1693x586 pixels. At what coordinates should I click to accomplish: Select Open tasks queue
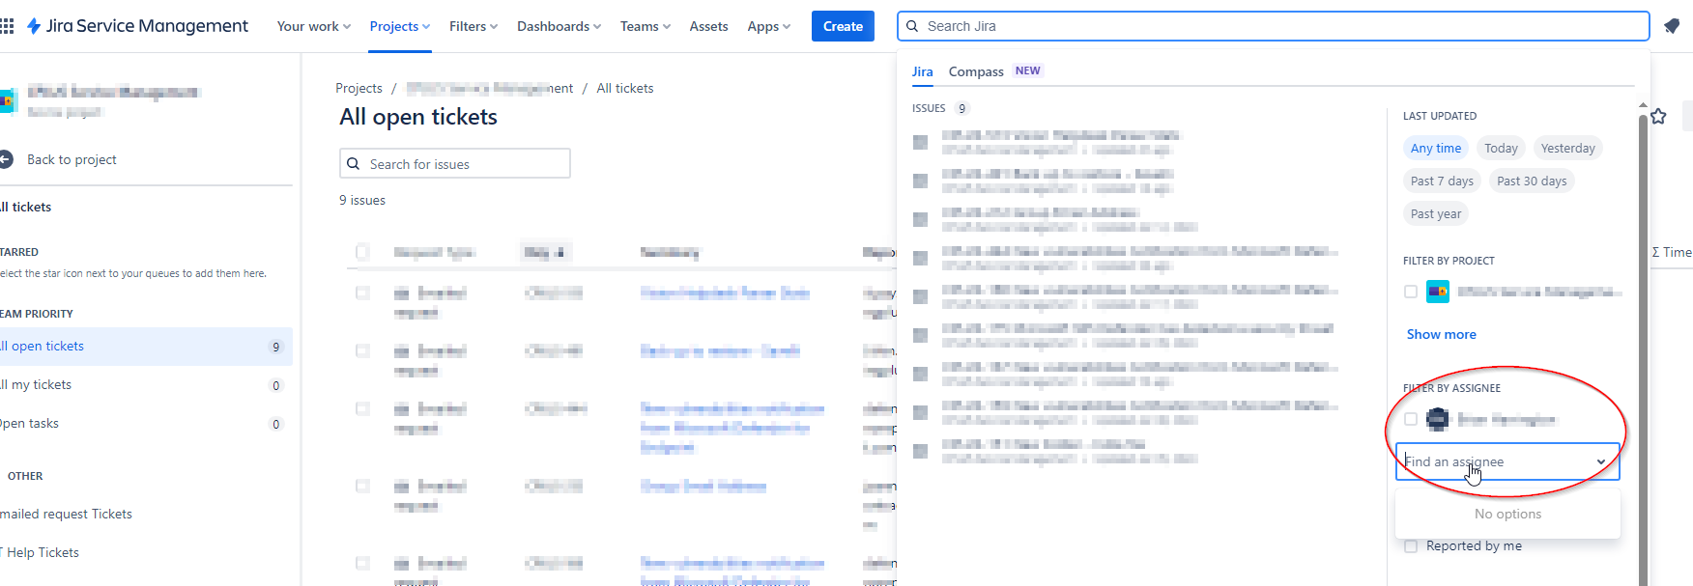145,424
